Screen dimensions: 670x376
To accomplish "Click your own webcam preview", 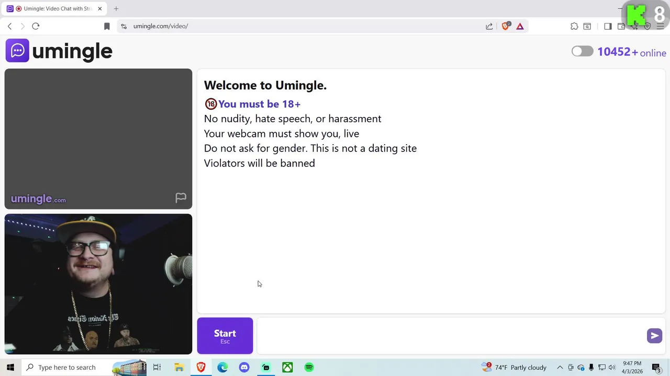I will click(98, 284).
